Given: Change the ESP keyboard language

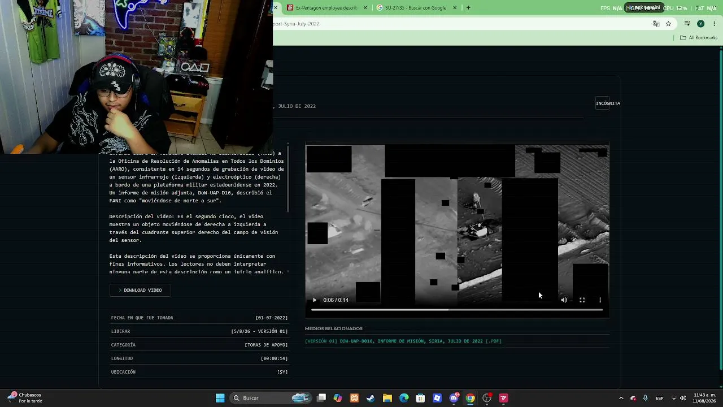Looking at the screenshot, I should click(x=659, y=398).
